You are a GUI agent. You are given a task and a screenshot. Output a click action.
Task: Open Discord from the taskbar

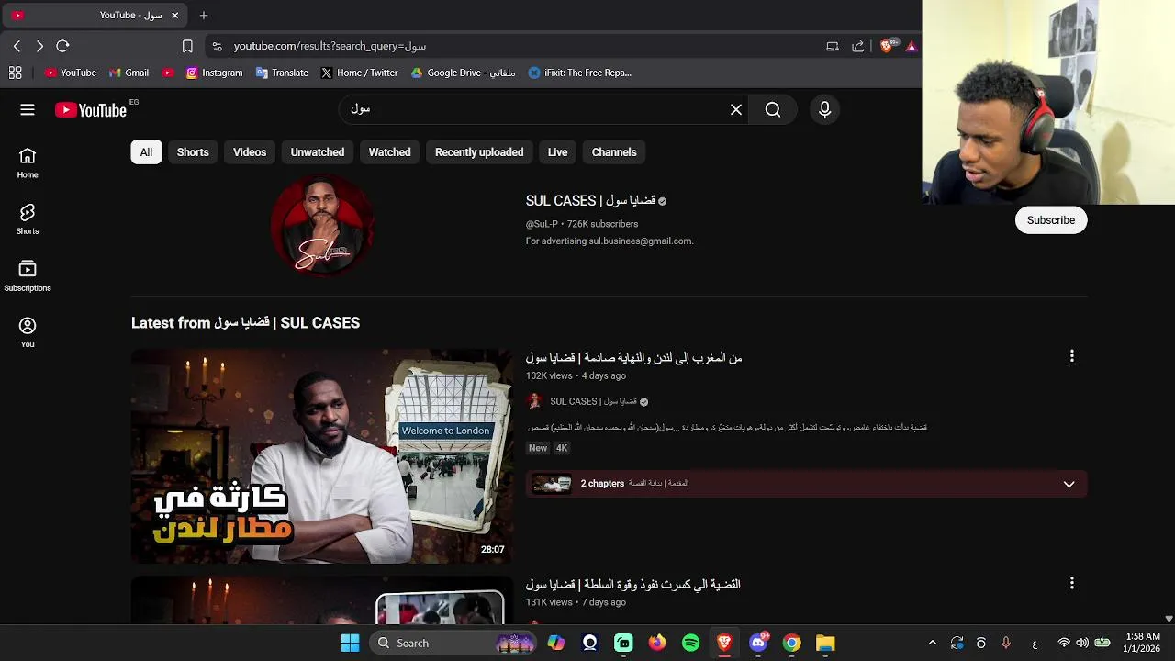tap(758, 643)
